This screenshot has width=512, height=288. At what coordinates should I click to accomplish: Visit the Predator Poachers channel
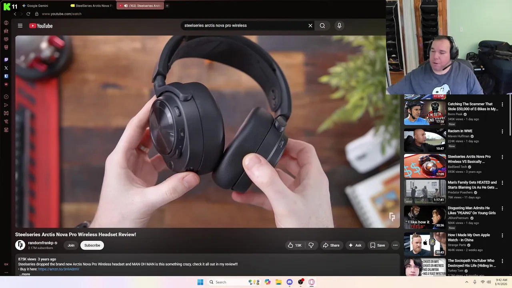click(460, 192)
